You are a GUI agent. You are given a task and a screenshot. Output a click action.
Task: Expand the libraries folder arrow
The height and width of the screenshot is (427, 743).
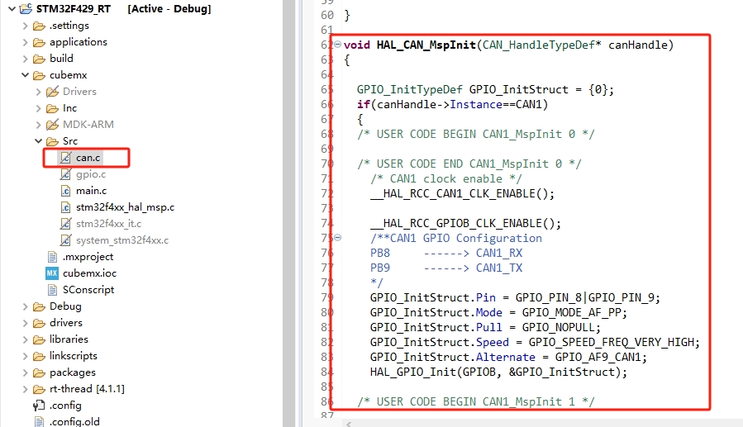pos(25,340)
